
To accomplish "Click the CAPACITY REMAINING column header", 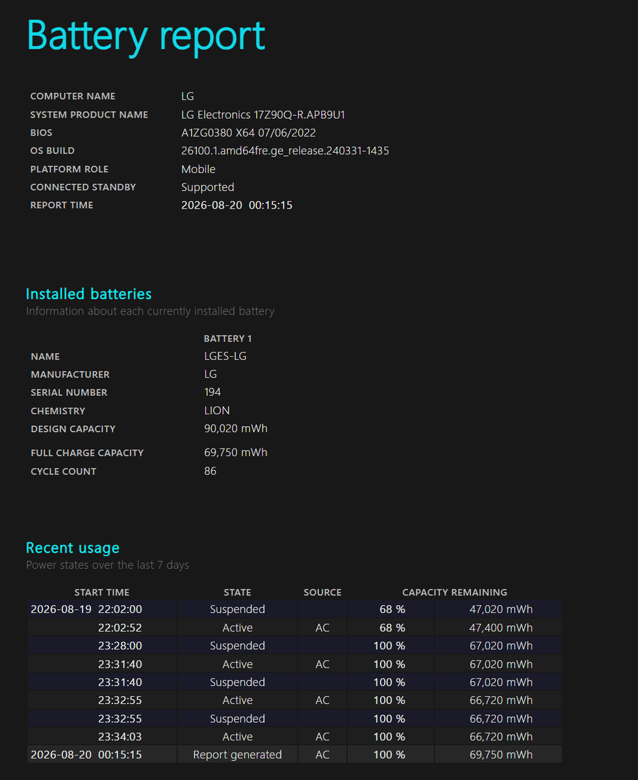I will [455, 593].
